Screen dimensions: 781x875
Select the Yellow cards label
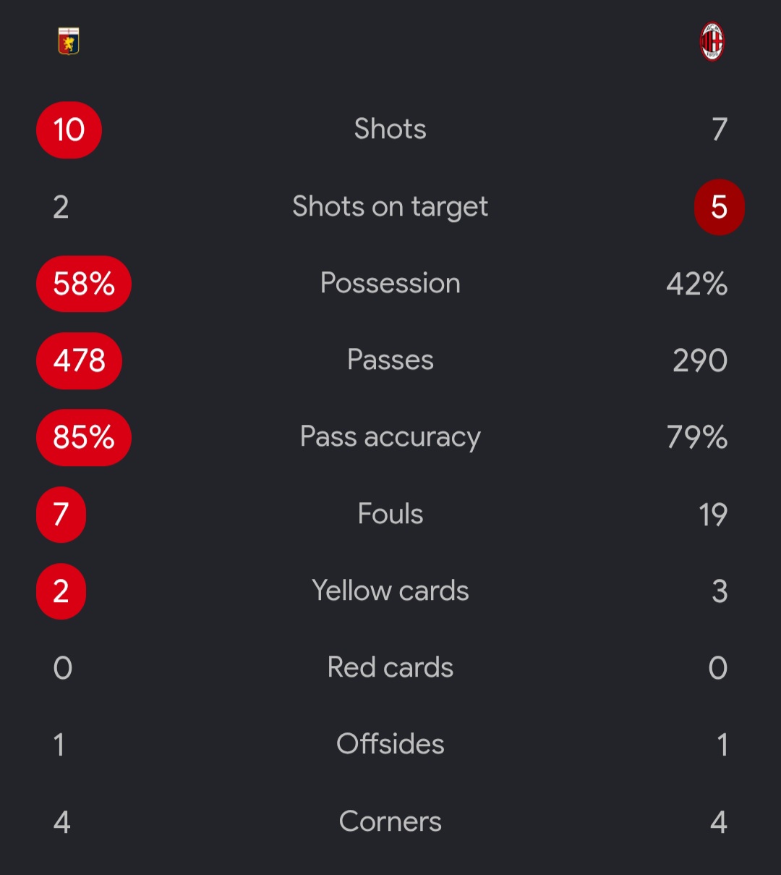click(390, 591)
